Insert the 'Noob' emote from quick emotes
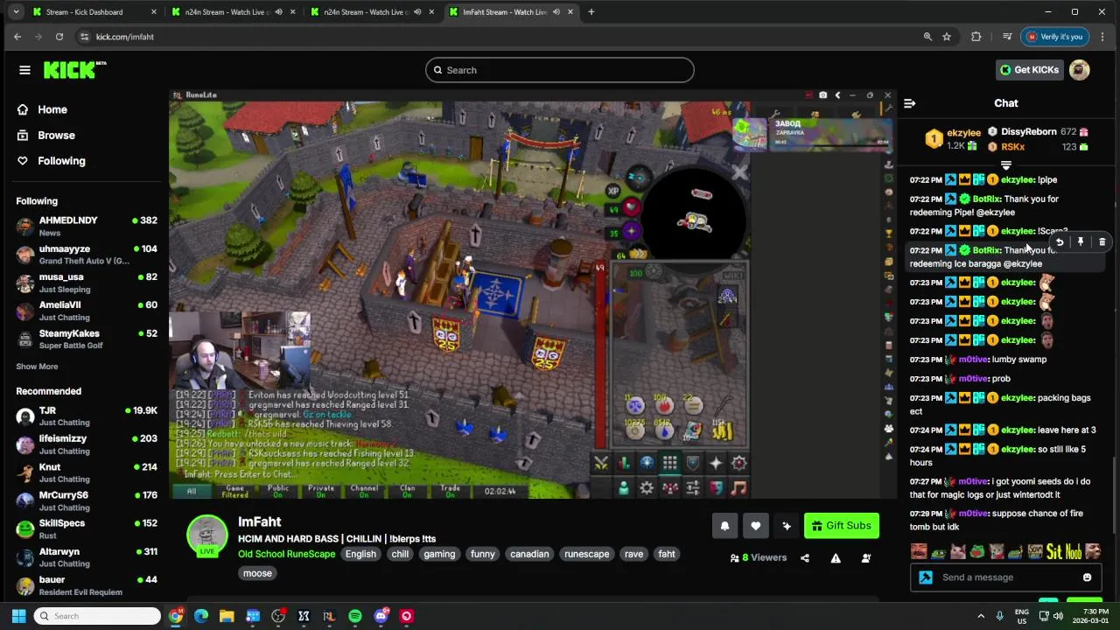This screenshot has height=630, width=1120. 1072,551
